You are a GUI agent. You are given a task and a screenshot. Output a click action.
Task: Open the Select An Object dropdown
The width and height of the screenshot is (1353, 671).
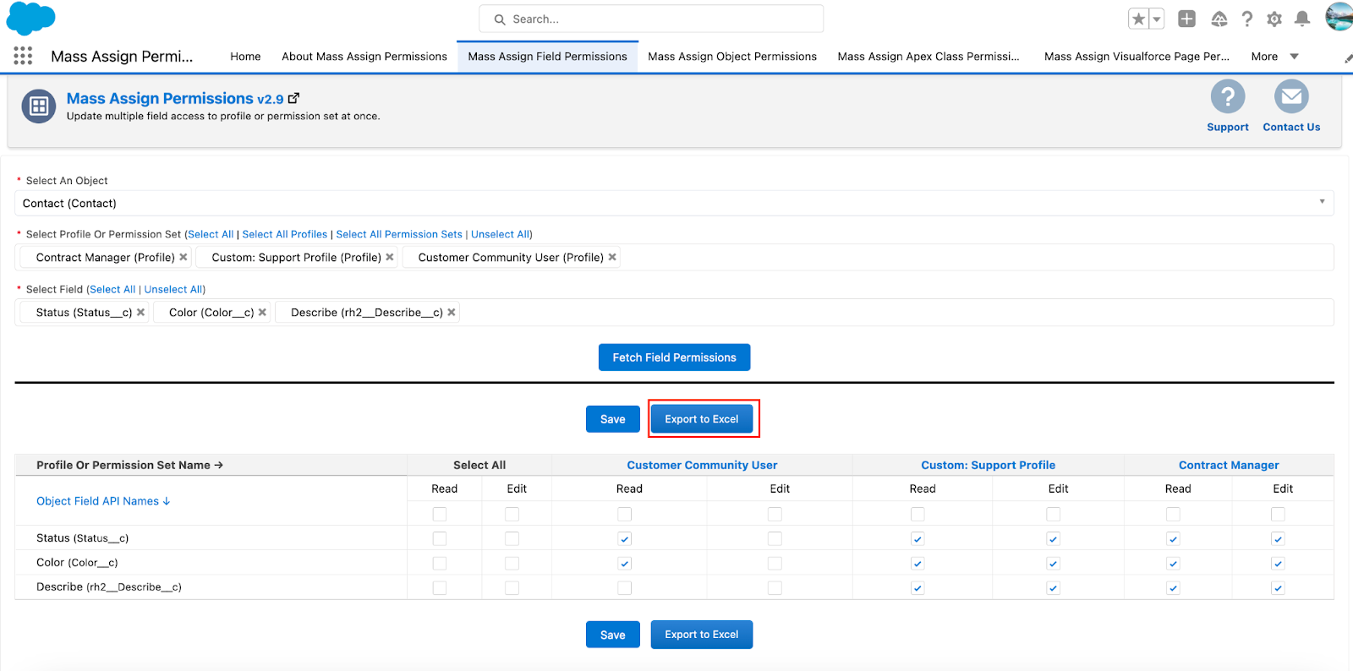[x=674, y=203]
